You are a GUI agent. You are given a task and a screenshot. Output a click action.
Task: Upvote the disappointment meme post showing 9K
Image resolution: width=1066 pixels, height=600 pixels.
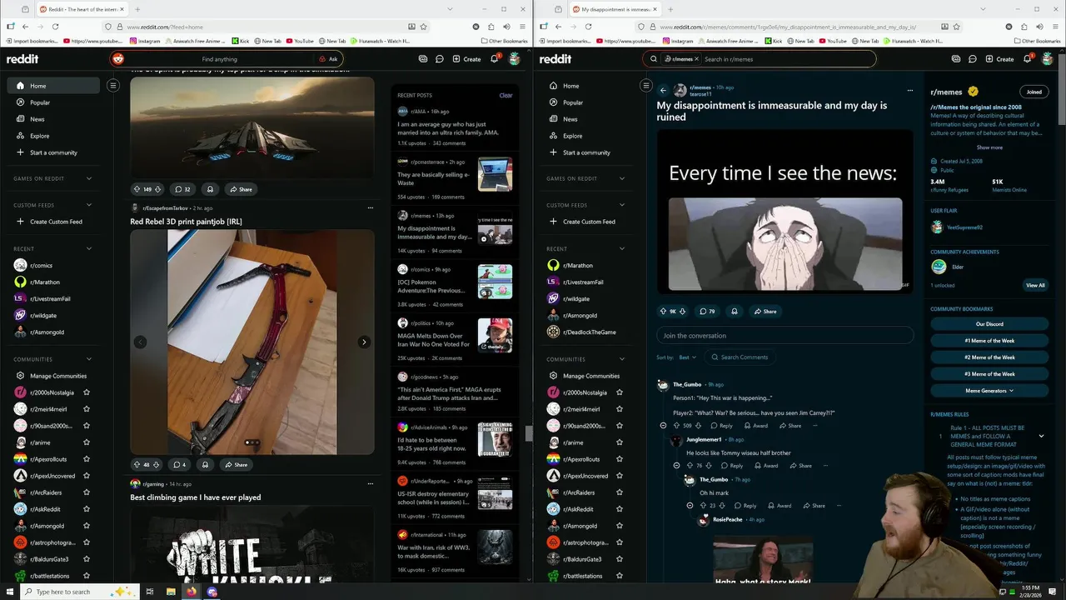click(664, 311)
